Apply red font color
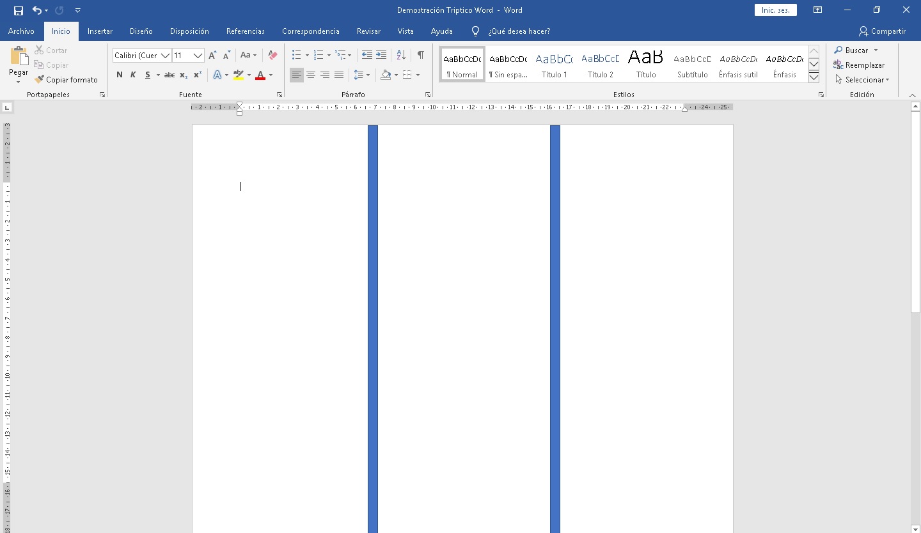The image size is (921, 533). 260,75
